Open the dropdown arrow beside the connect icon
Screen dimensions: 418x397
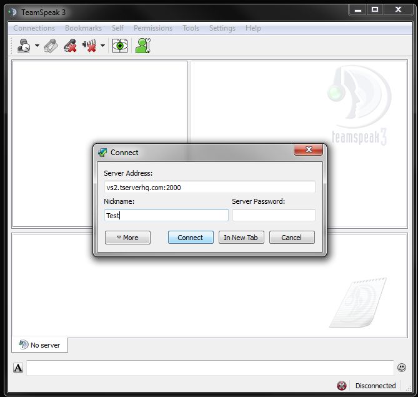pos(37,46)
